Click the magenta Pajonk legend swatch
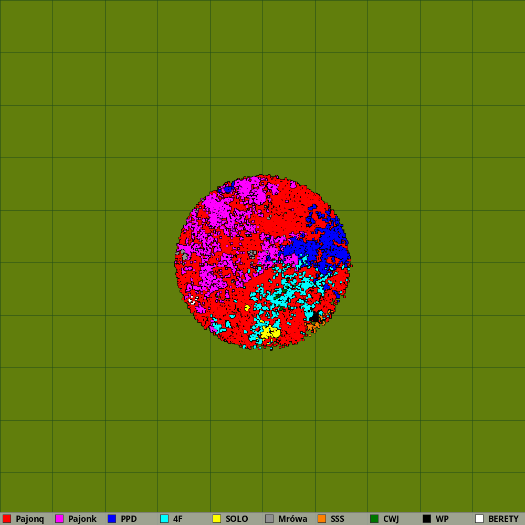Viewport: 525px width, 525px height. pos(59,519)
